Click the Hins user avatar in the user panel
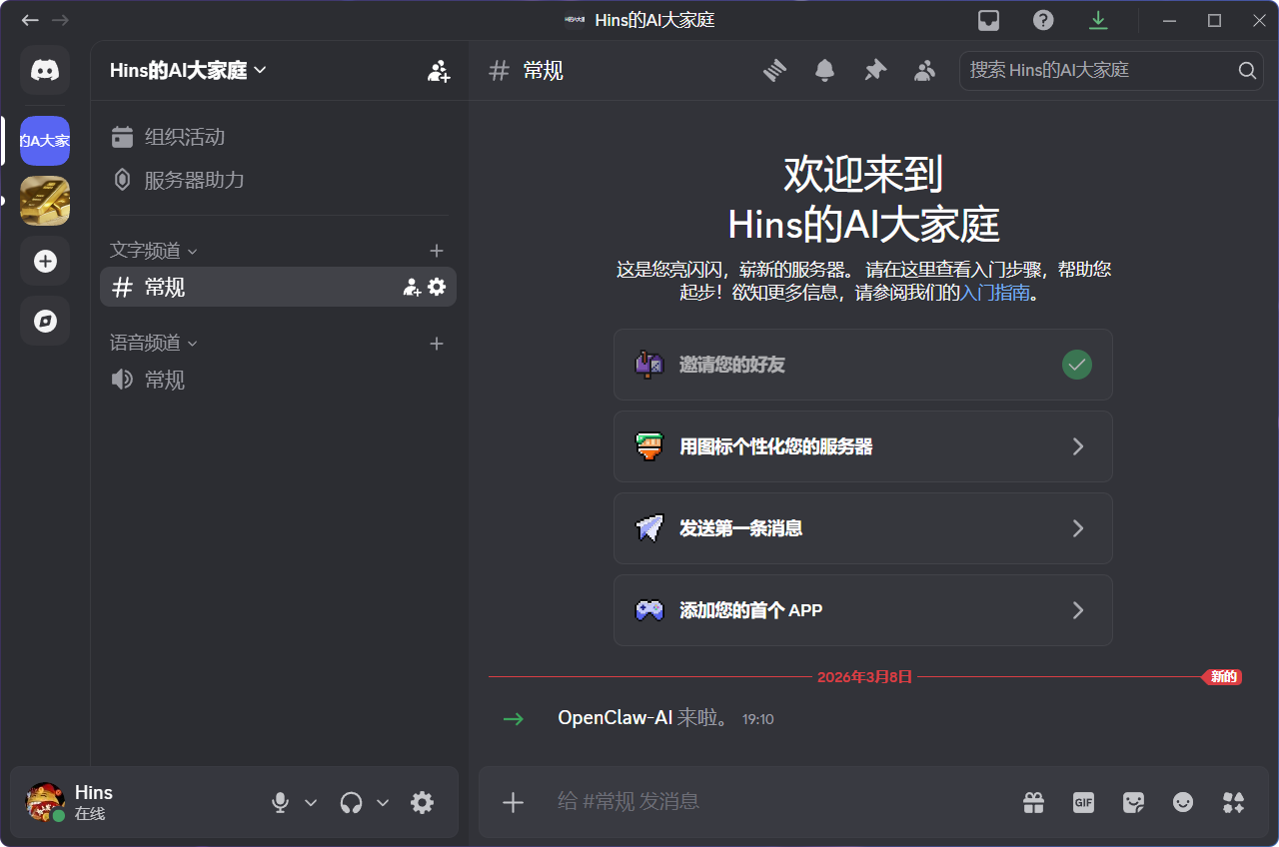 (x=45, y=802)
